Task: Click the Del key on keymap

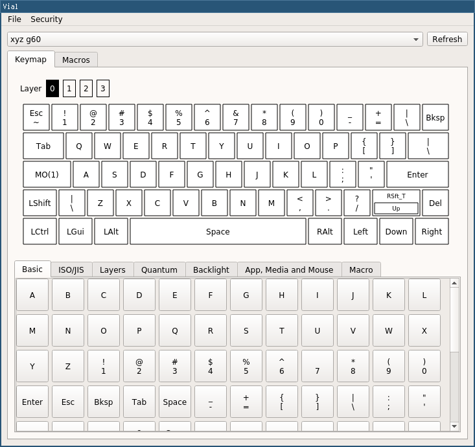Action: [435, 203]
